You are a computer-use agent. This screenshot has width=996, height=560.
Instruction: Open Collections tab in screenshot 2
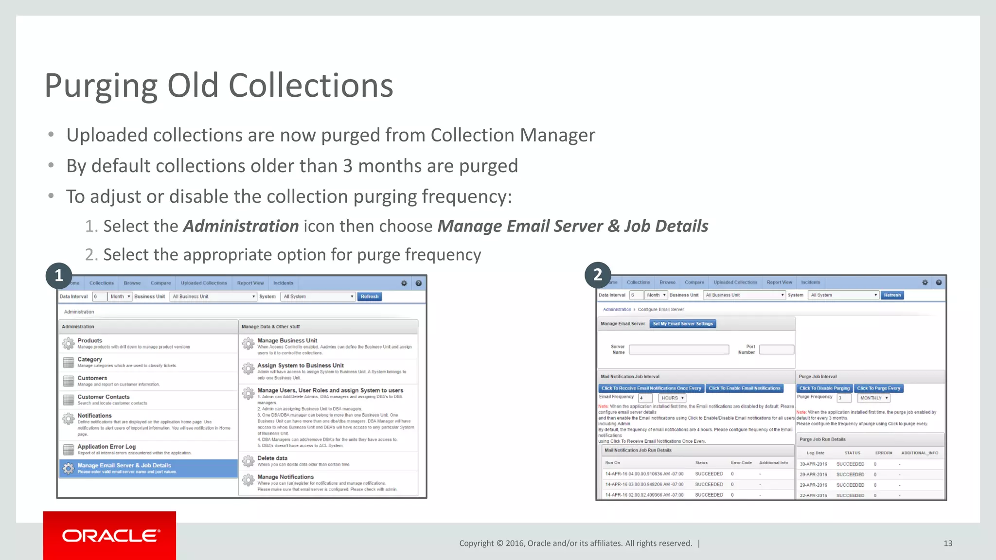(638, 282)
